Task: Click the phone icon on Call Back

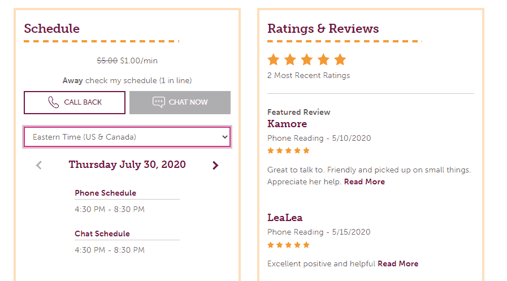Action: coord(53,102)
